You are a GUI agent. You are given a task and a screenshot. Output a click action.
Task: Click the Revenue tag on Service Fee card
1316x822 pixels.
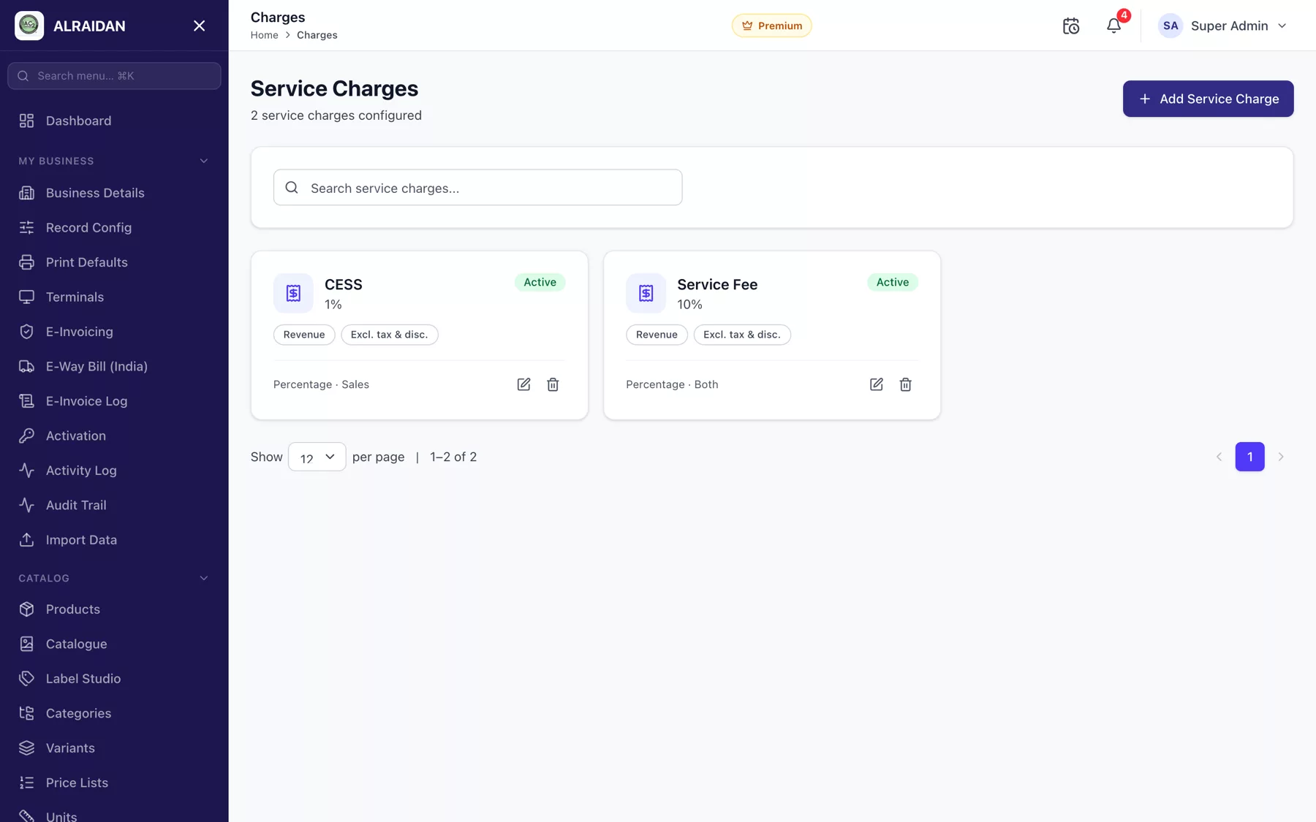(657, 335)
